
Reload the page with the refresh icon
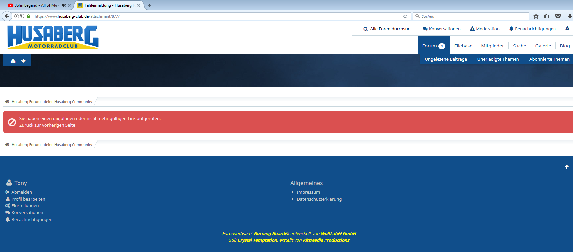[405, 16]
